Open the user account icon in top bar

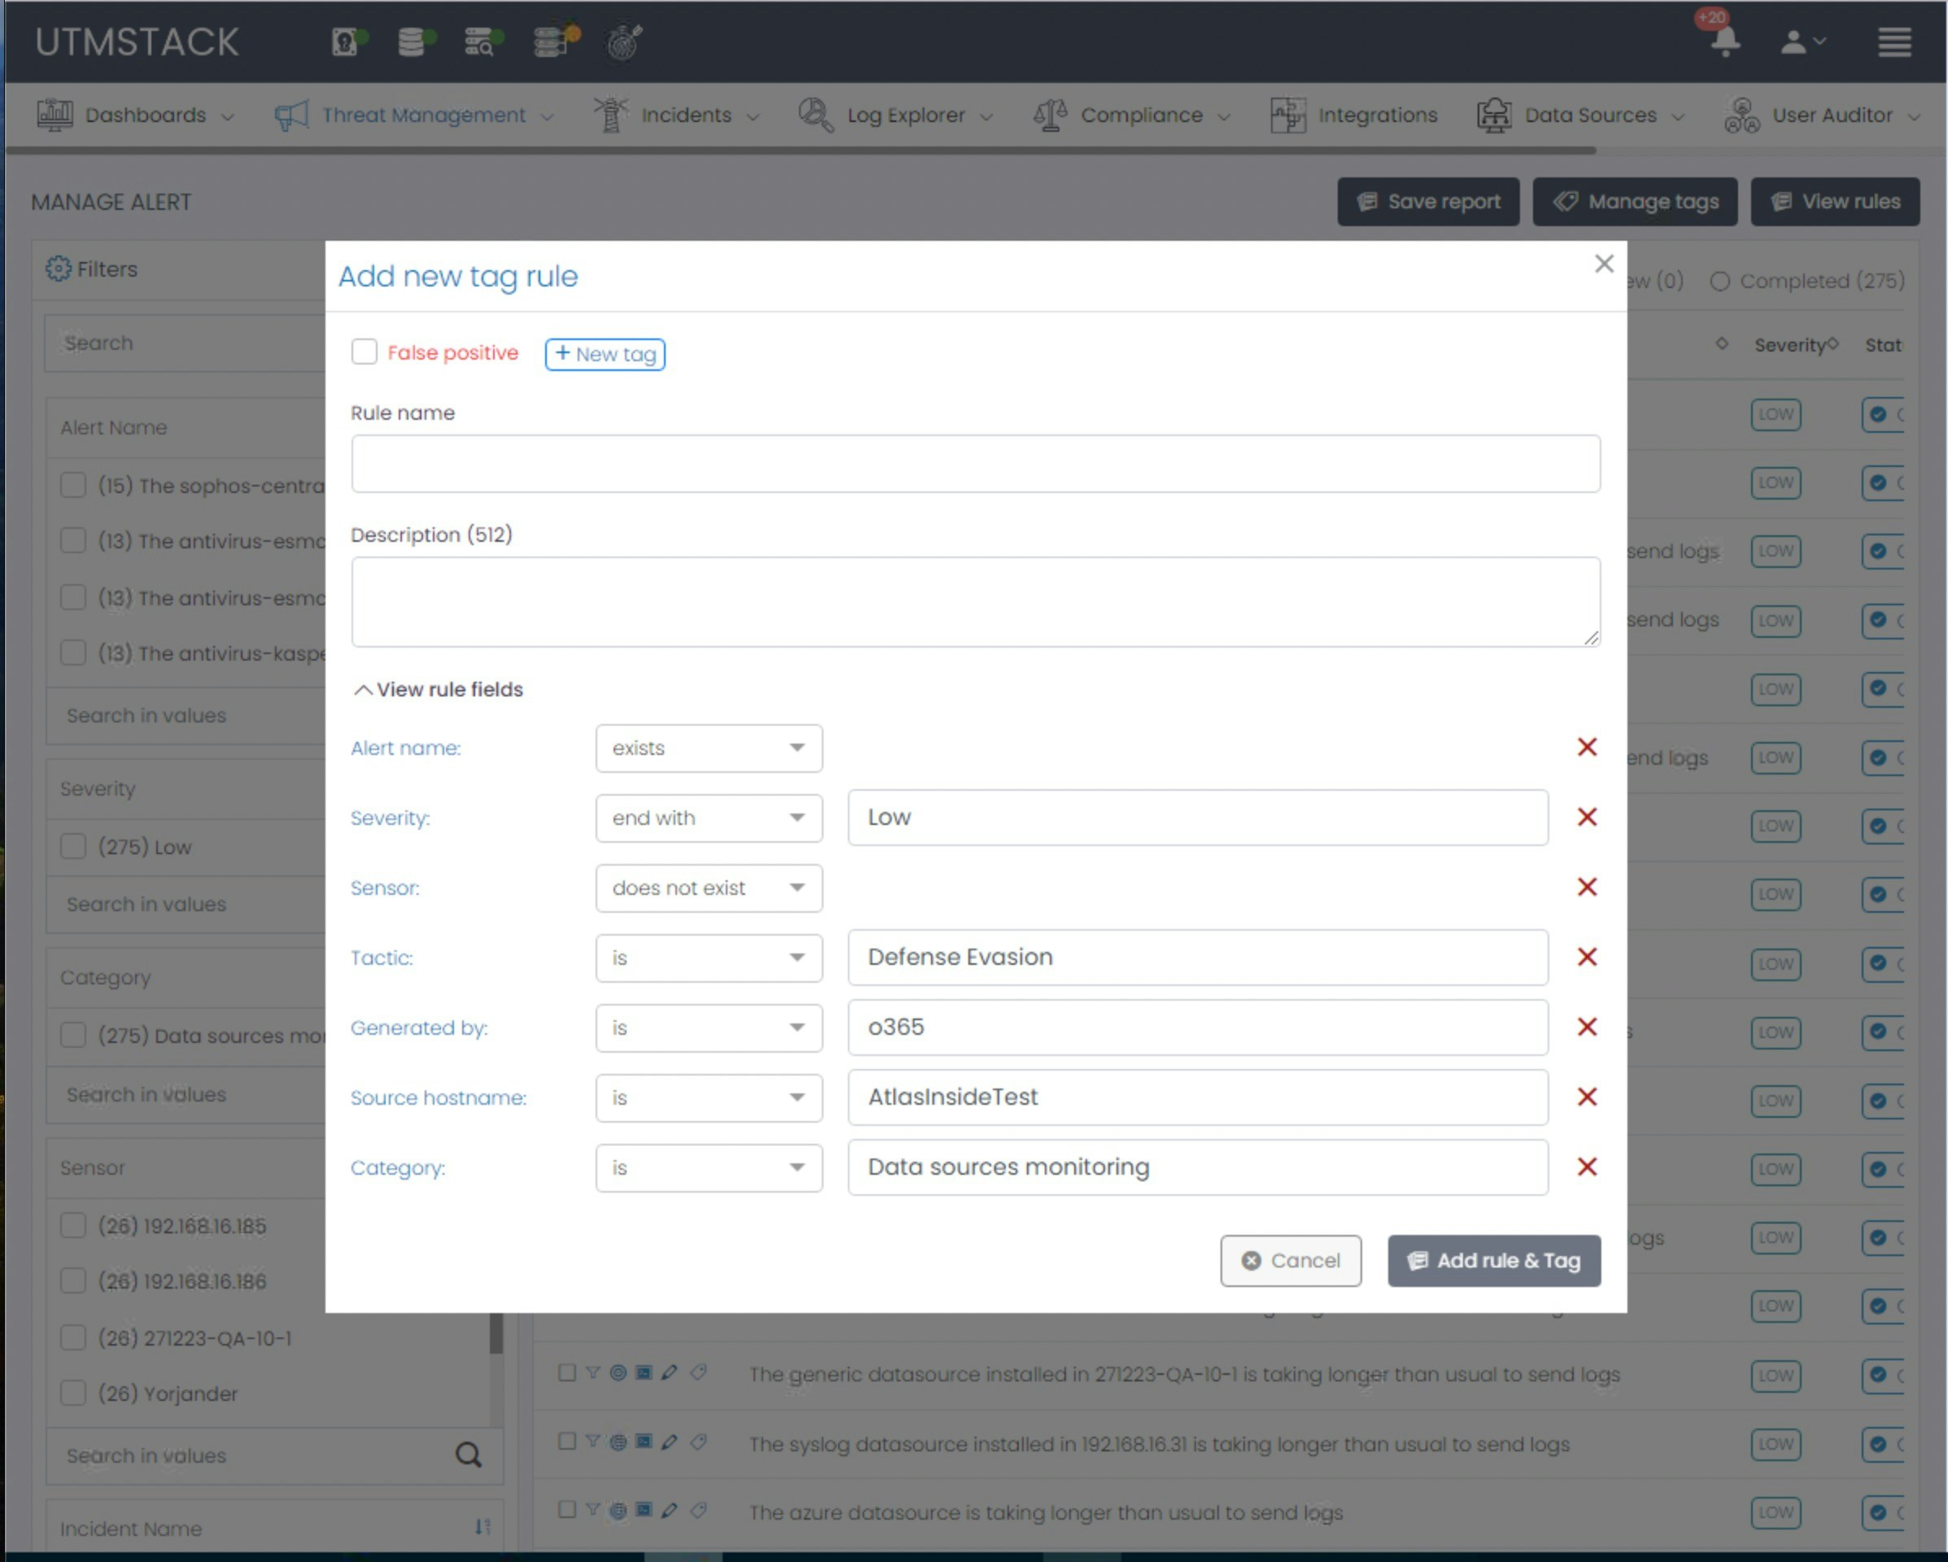tap(1793, 41)
